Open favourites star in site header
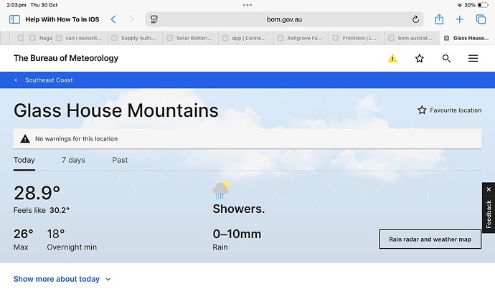Image resolution: width=495 pixels, height=299 pixels. coord(419,58)
